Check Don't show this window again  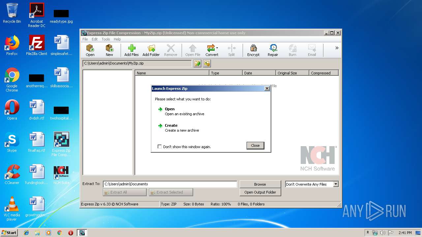tap(160, 147)
